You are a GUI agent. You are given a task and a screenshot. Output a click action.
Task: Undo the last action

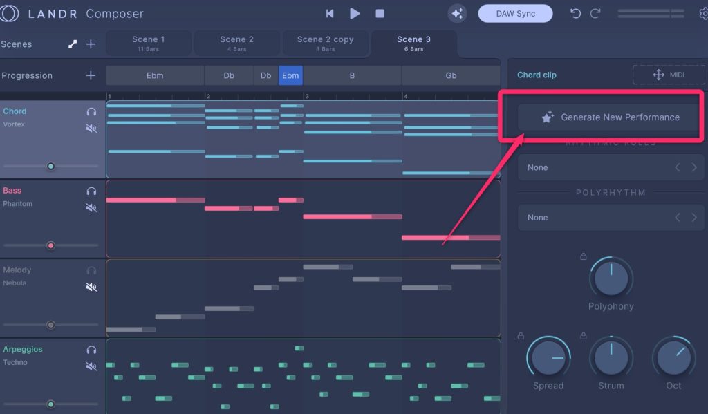pyautogui.click(x=575, y=13)
